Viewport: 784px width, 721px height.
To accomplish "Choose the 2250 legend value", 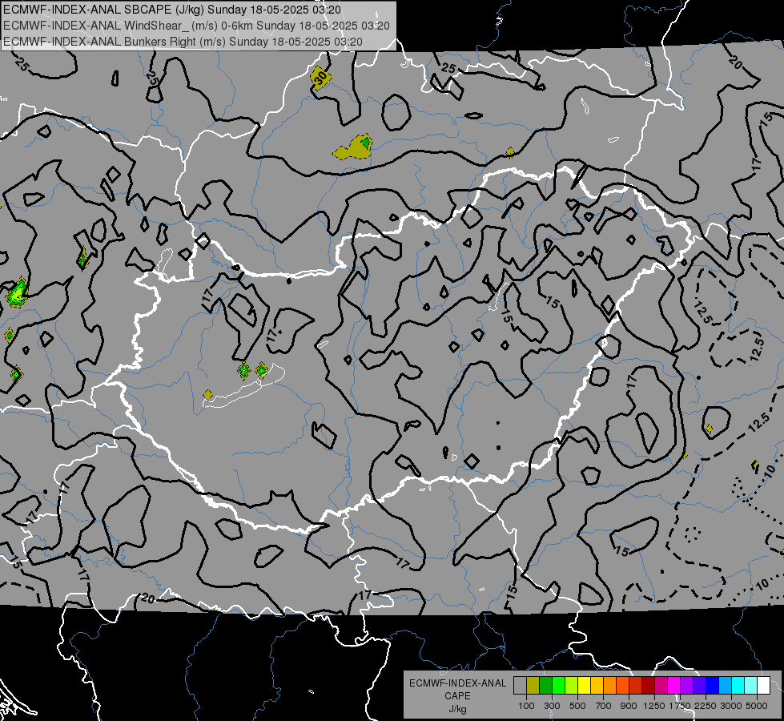I will coord(706,706).
